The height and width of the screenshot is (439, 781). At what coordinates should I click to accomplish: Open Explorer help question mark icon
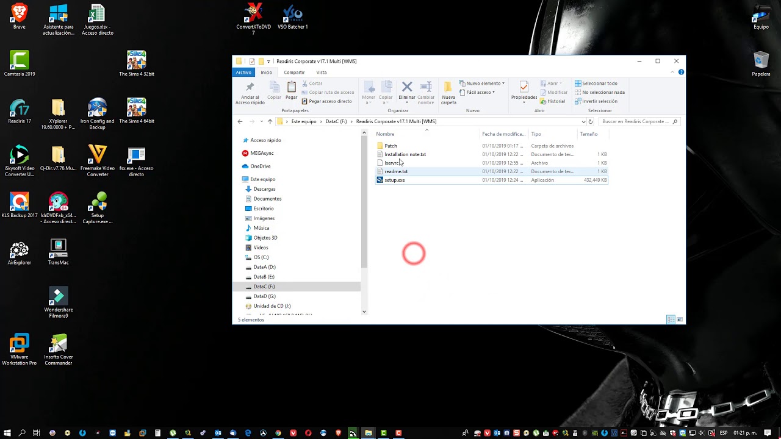coord(681,72)
